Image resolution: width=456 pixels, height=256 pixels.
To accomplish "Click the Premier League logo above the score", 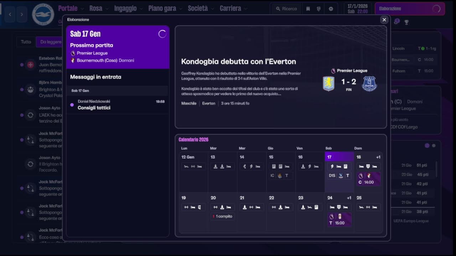I will (333, 71).
